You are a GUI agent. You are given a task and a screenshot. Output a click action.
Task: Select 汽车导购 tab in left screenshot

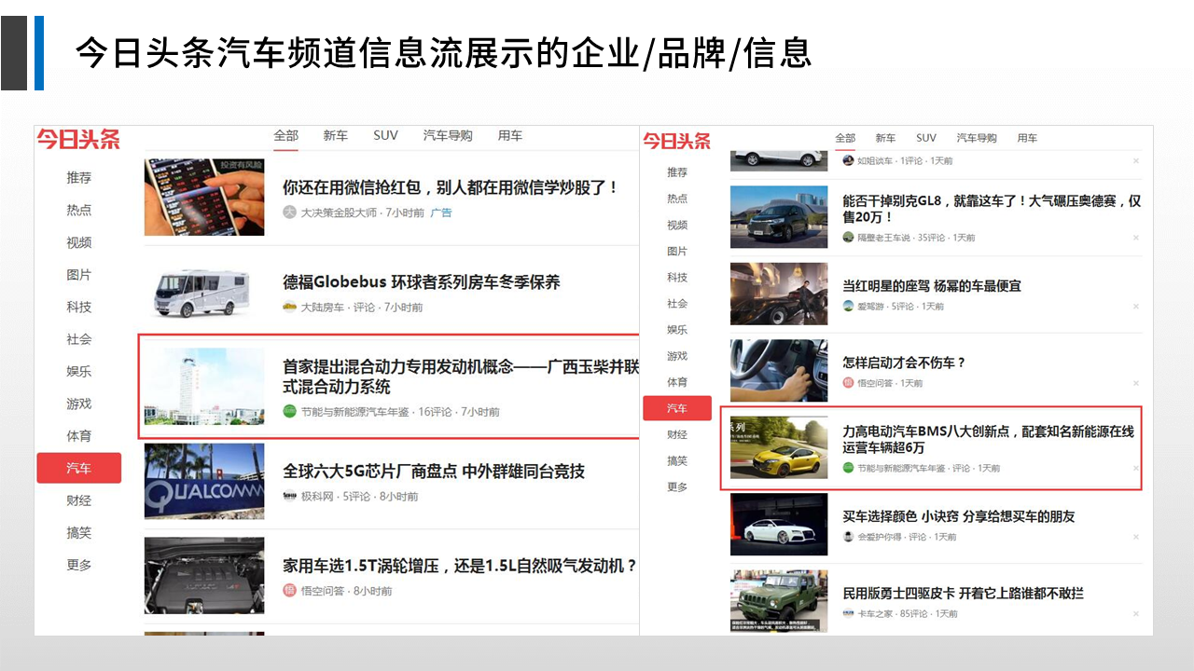448,136
